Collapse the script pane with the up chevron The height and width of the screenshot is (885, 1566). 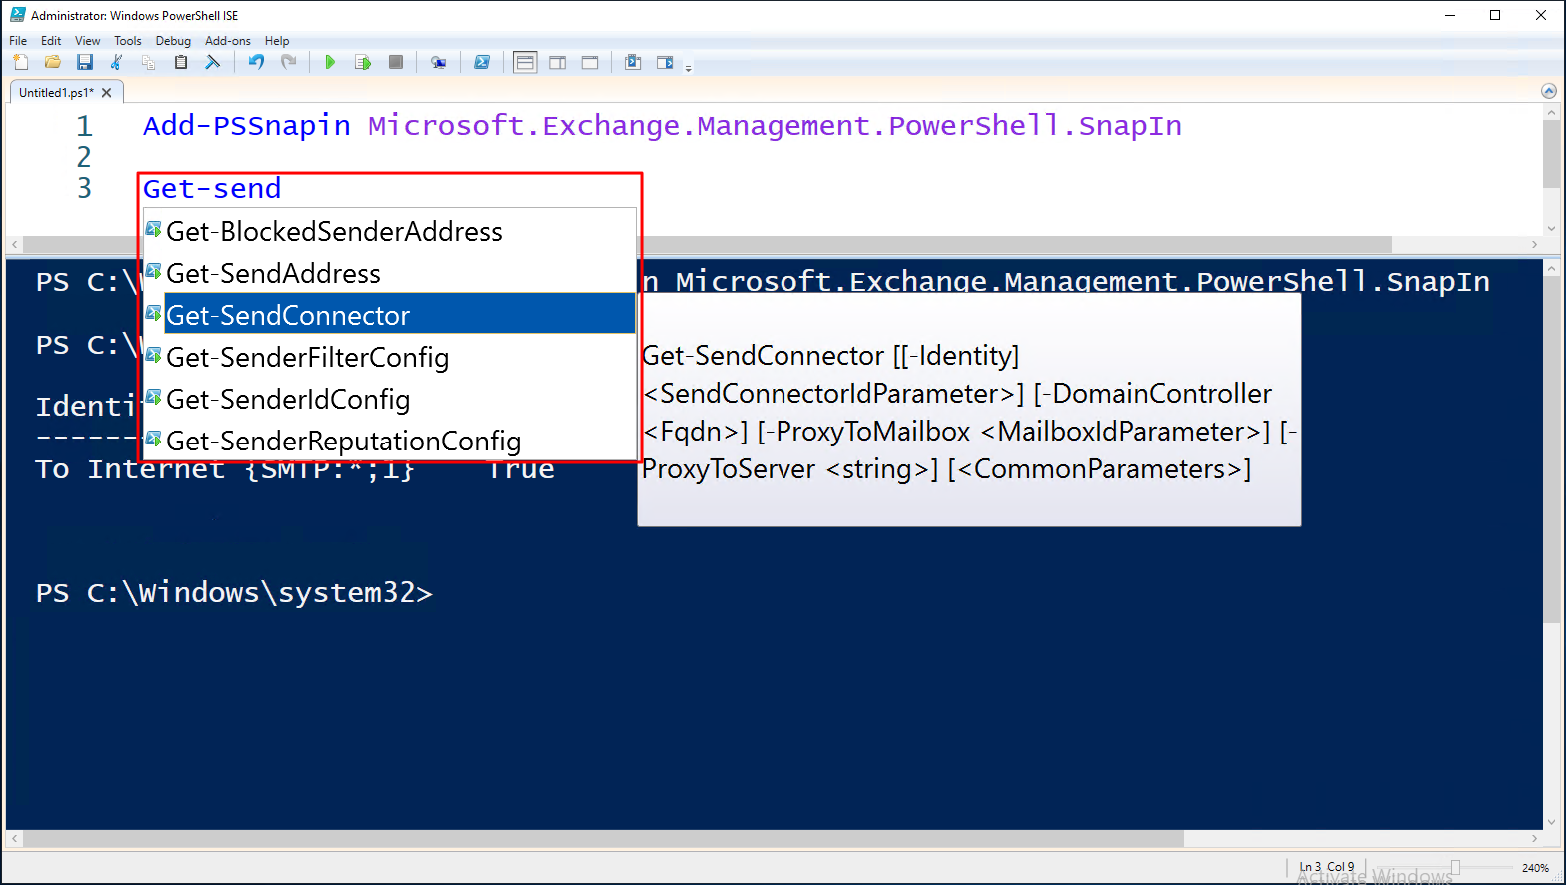[x=1549, y=91]
